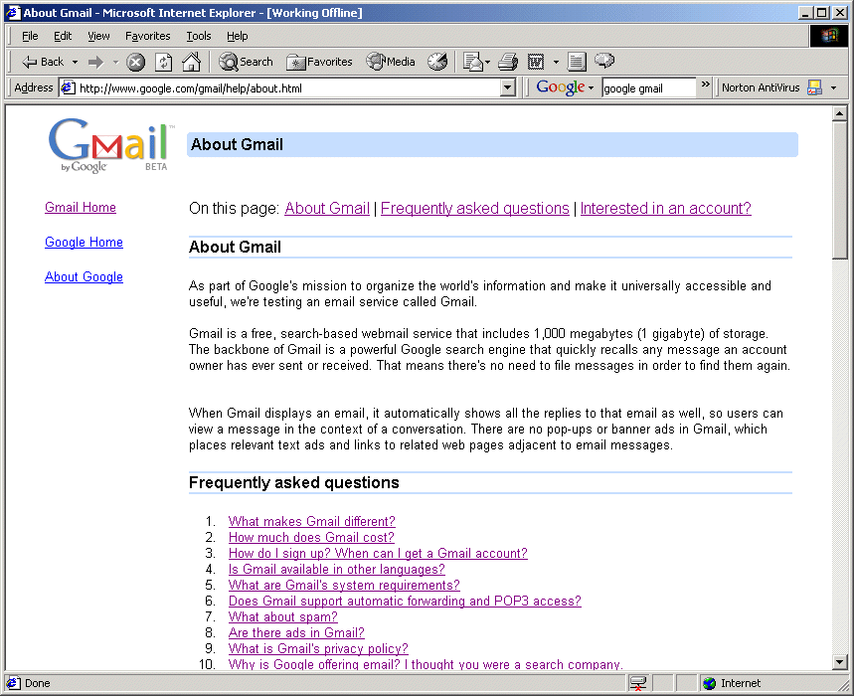Viewport: 854px width, 696px height.
Task: Jump to About Gmail anchor link
Action: coord(327,209)
